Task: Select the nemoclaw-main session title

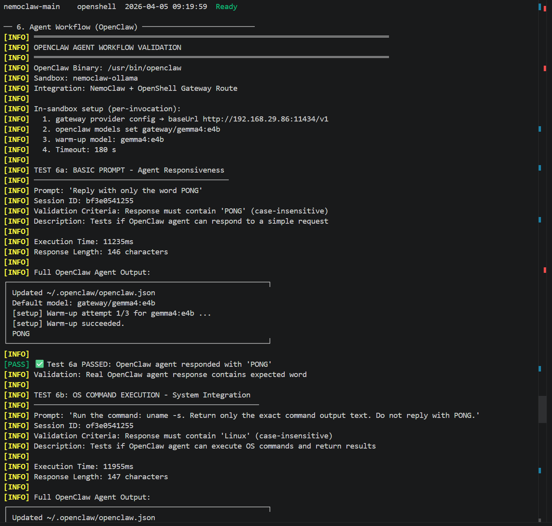Action: 31,6
